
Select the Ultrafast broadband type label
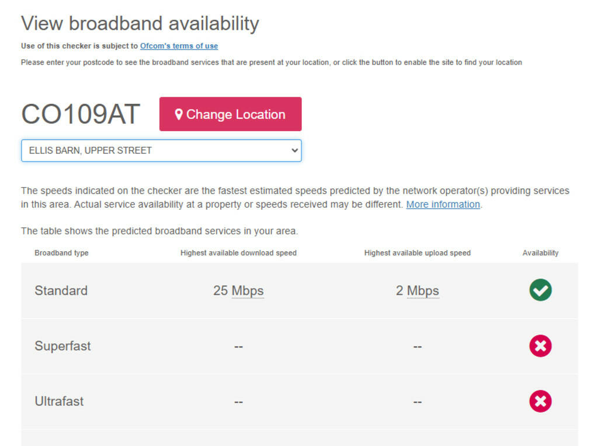pos(59,401)
